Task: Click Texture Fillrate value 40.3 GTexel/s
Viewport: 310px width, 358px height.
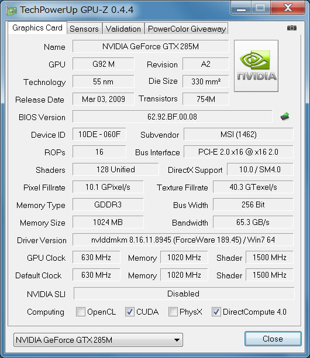Action: [x=253, y=187]
